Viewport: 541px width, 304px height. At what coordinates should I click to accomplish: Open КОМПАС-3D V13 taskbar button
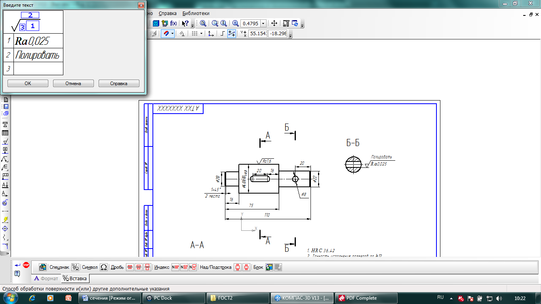point(303,298)
